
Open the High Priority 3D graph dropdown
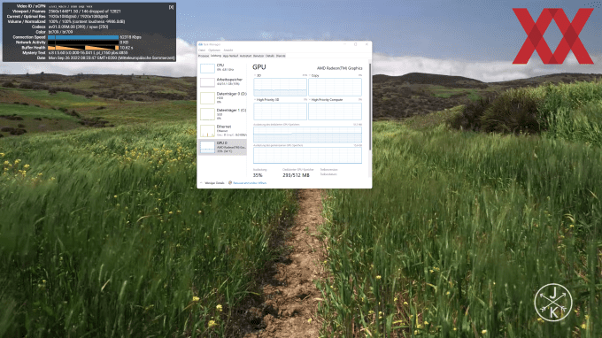coord(266,100)
